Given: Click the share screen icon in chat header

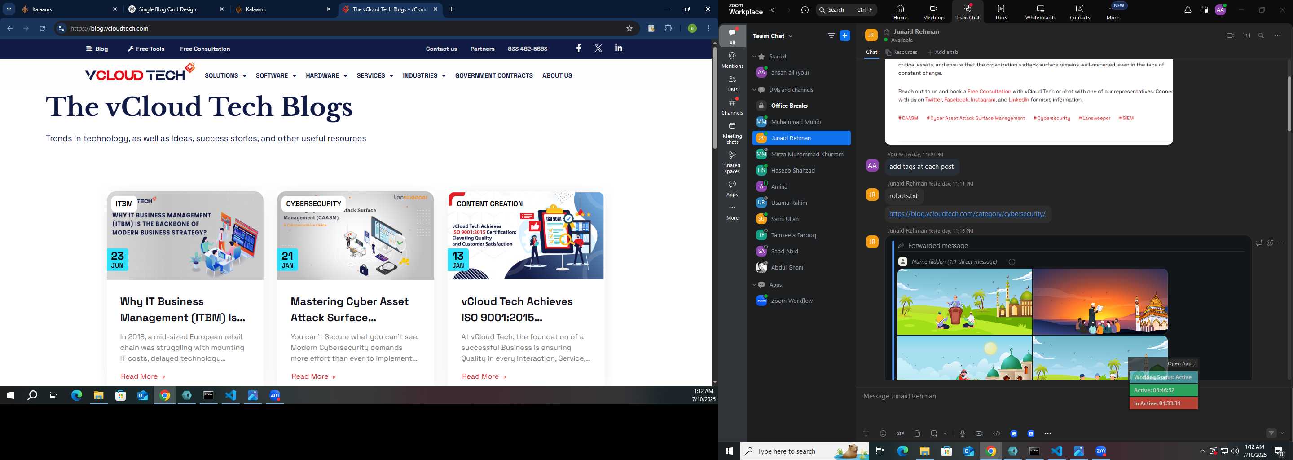Looking at the screenshot, I should pos(1246,35).
